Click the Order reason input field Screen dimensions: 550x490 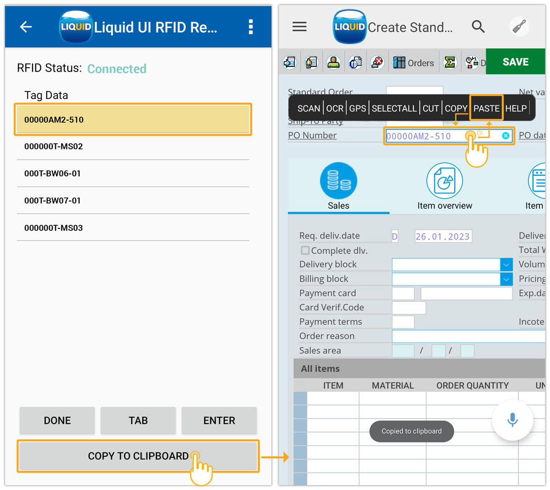467,336
